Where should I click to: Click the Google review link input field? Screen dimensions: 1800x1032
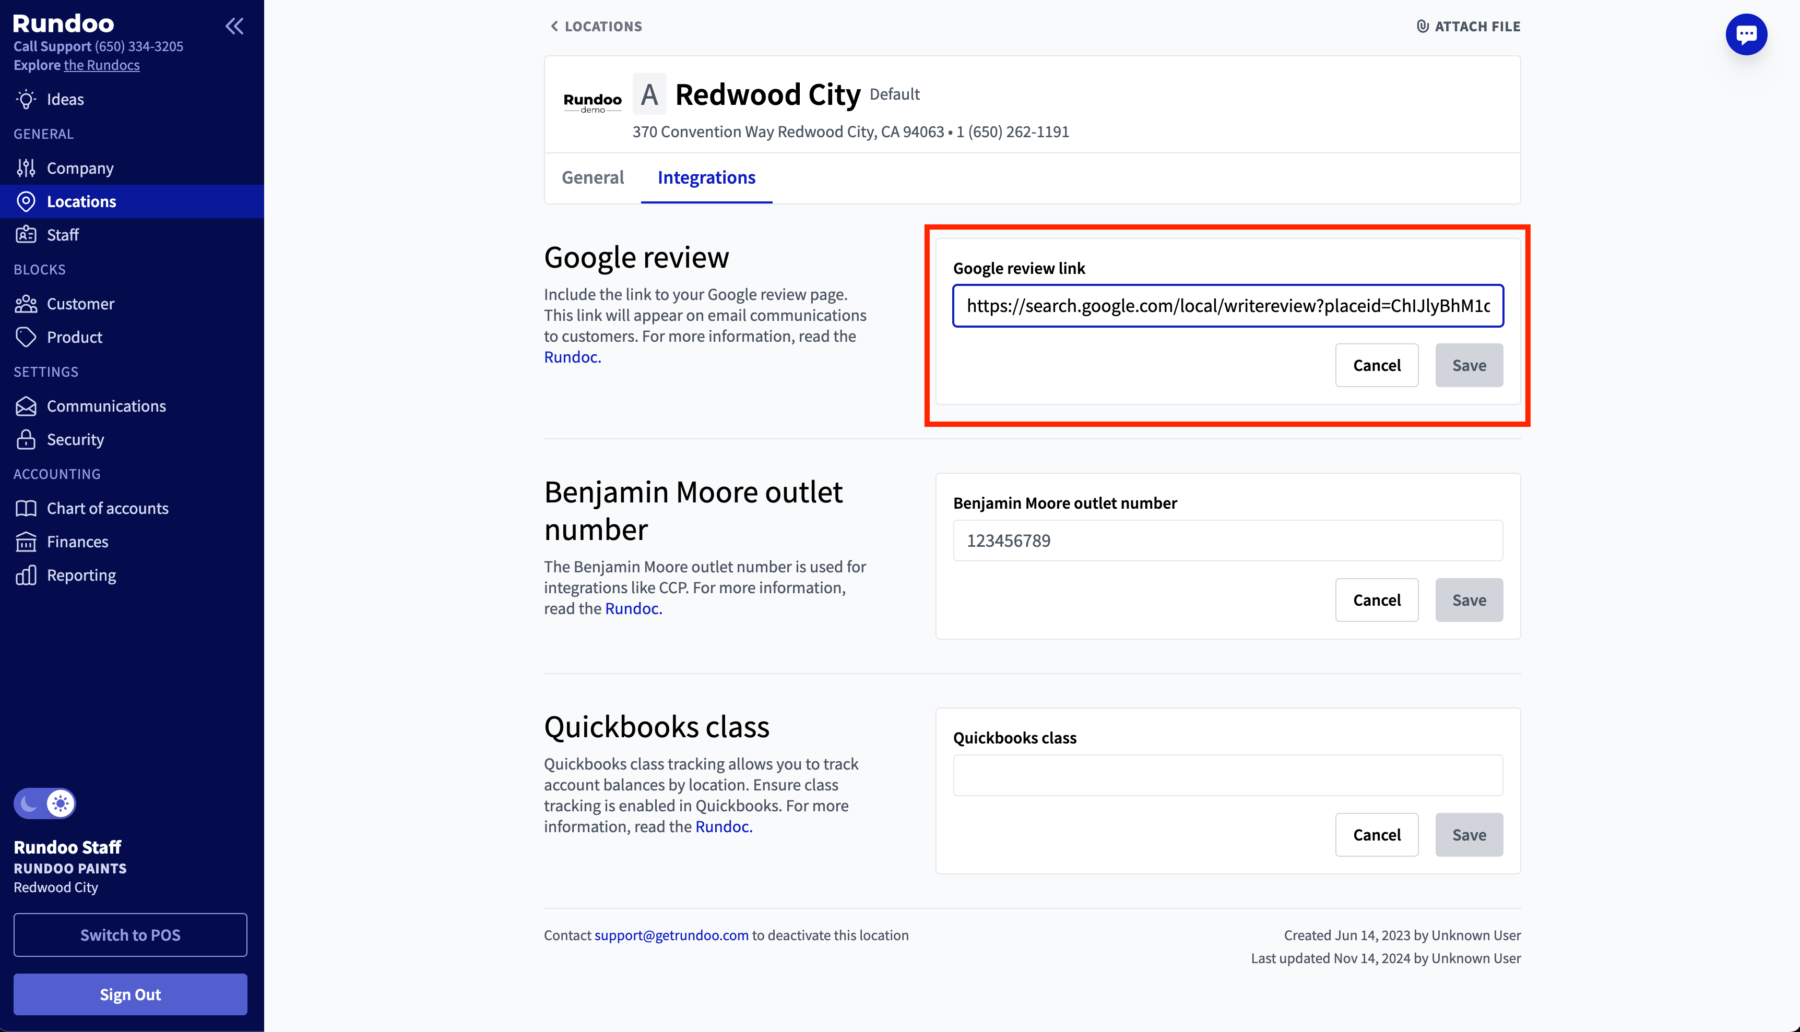(1228, 306)
